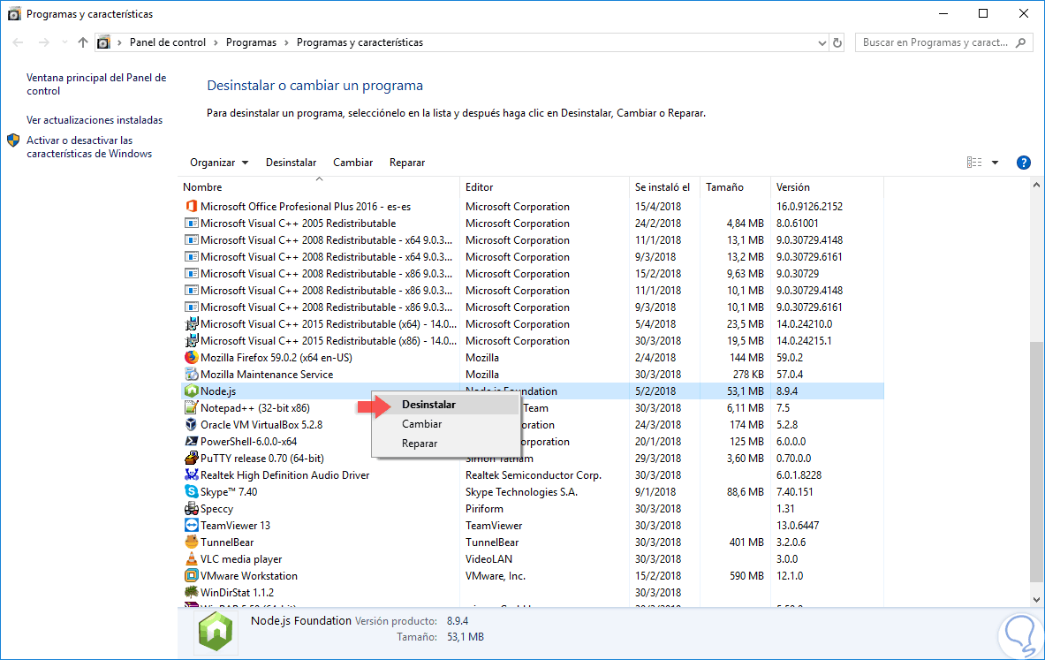Click the Notepad++ program icon
The width and height of the screenshot is (1045, 660).
pyautogui.click(x=192, y=407)
